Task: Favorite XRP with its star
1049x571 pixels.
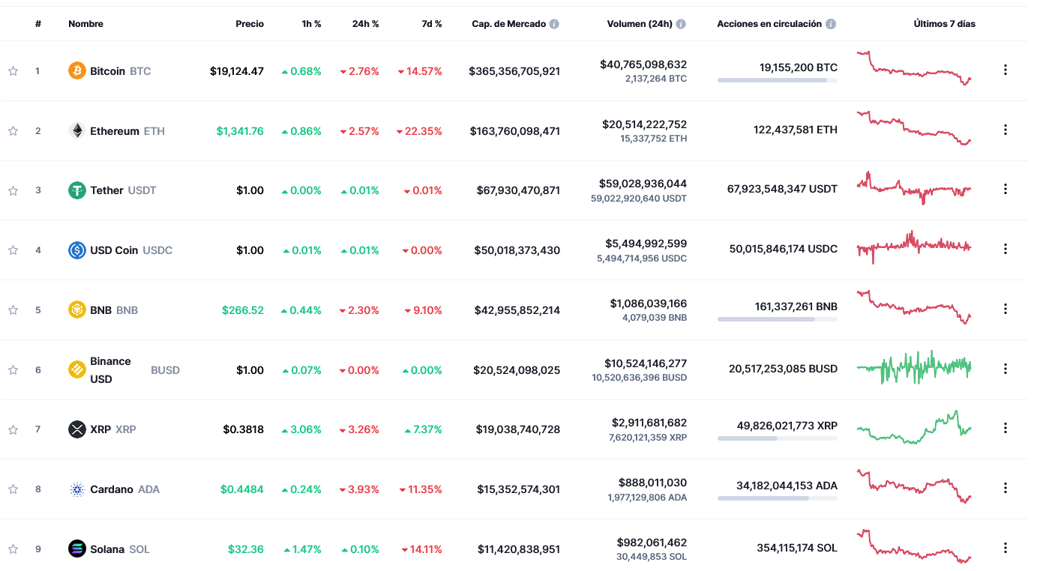Action: (13, 429)
